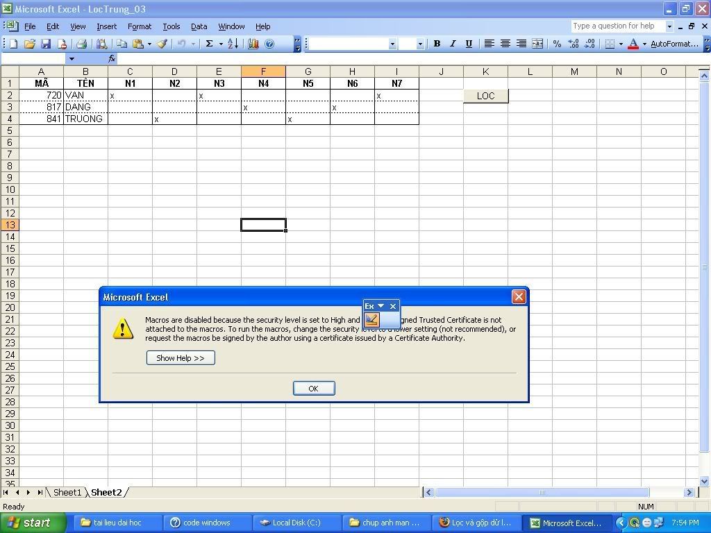Open the AutoSum functions dropdown arrow
This screenshot has height=533, width=711.
click(x=221, y=44)
